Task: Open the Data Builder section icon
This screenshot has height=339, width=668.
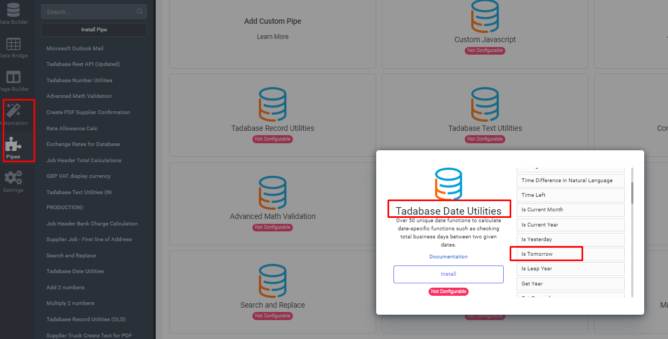Action: coord(14,9)
